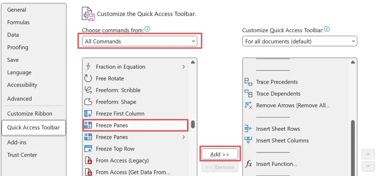Screen dimensions: 378x176
Task: Click the Trace Dependents icon
Action: tap(248, 93)
